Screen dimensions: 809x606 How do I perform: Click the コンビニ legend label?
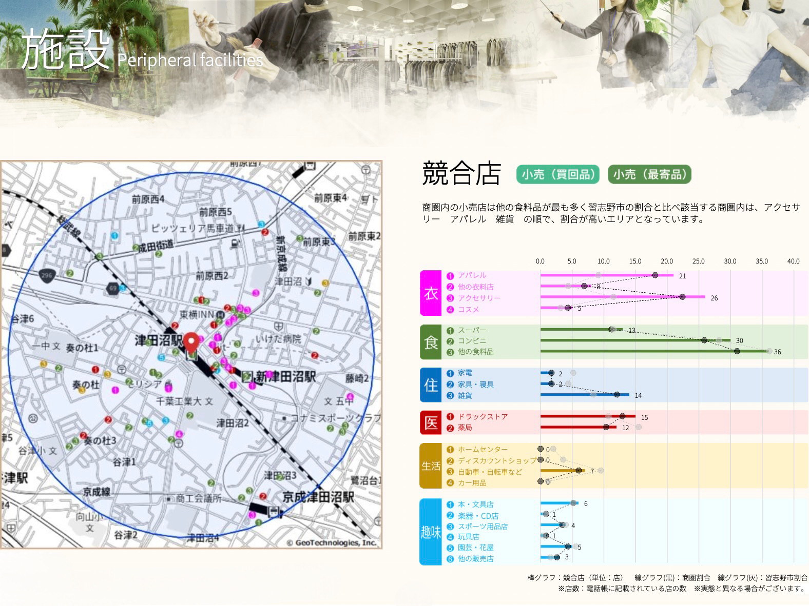(472, 341)
